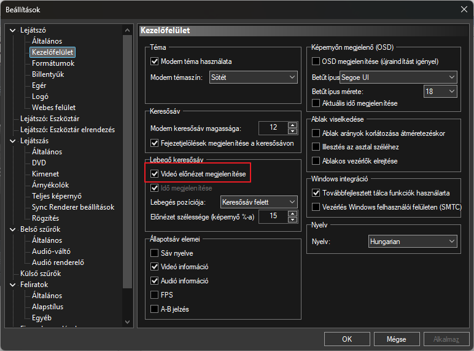474x351 pixels.
Task: Open Egér settings page
Action: (39, 85)
